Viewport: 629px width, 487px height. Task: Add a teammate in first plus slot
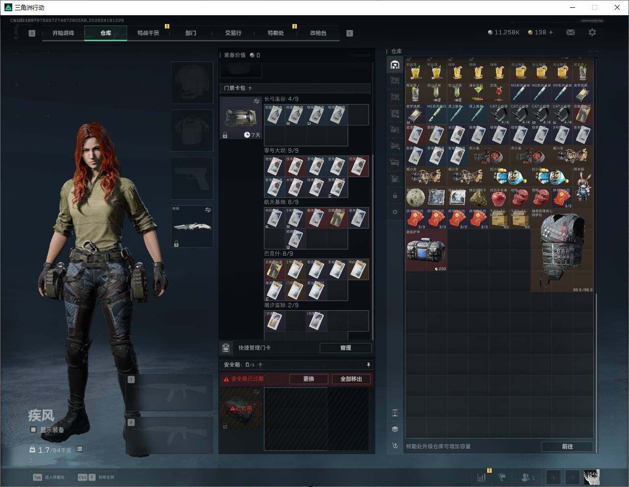coord(553,477)
